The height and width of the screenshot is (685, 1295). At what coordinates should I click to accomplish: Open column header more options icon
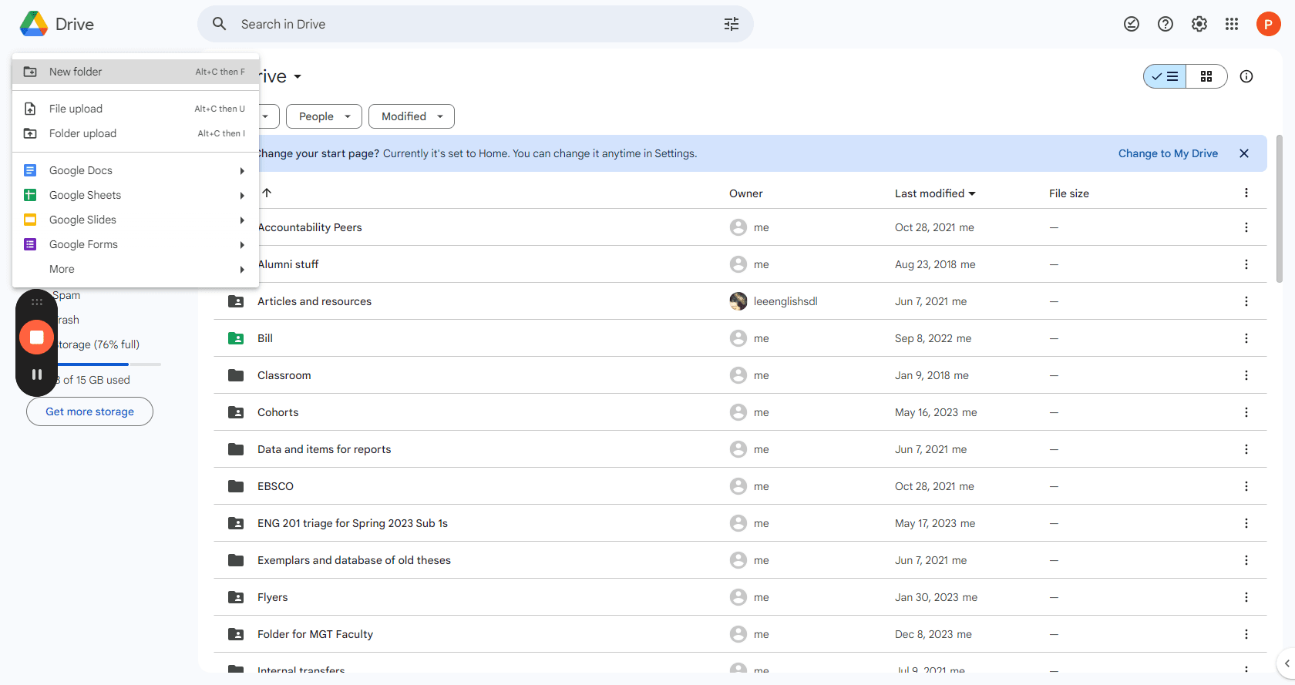tap(1246, 193)
